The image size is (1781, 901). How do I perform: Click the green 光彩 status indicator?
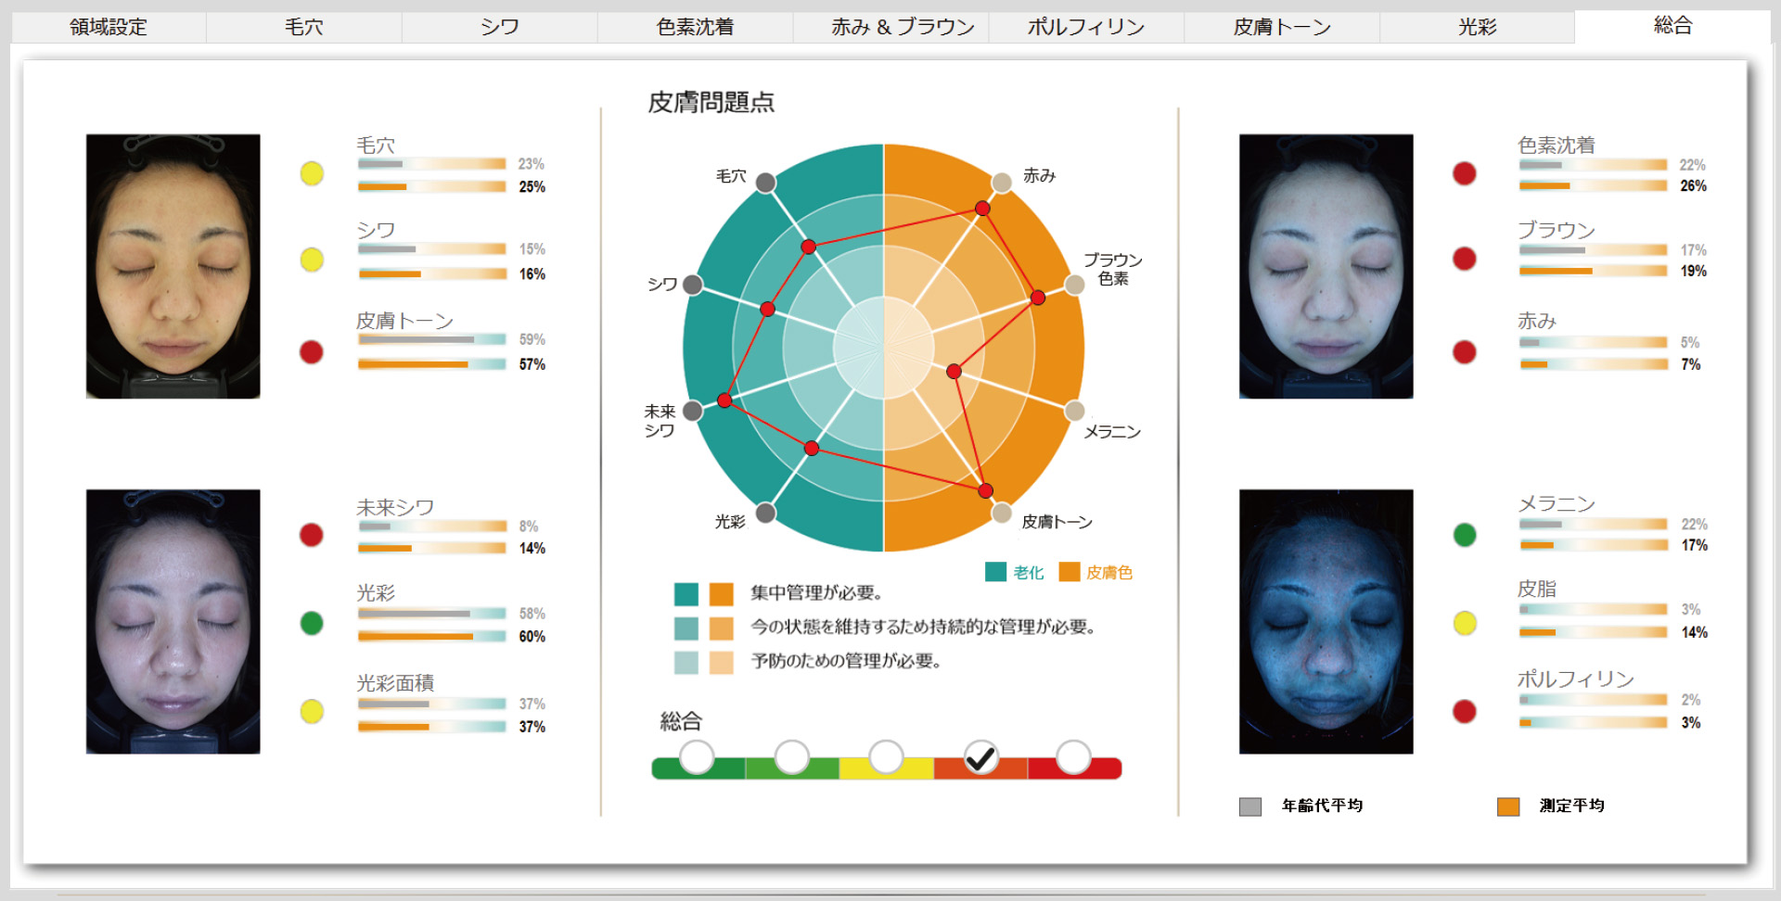(x=312, y=623)
